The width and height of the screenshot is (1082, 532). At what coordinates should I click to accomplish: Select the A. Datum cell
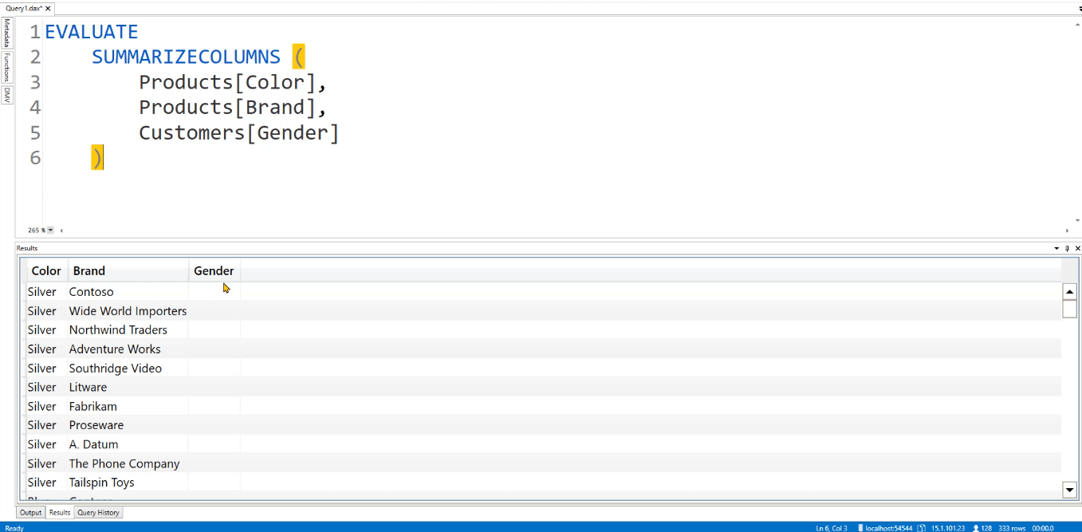pyautogui.click(x=128, y=444)
